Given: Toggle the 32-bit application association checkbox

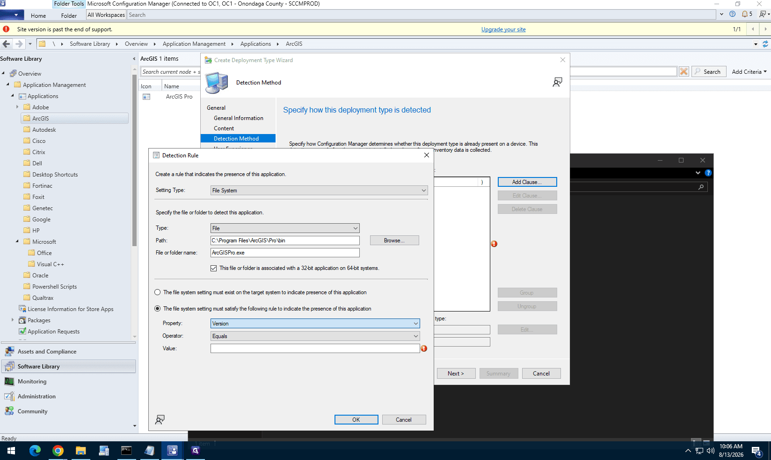Looking at the screenshot, I should [214, 268].
